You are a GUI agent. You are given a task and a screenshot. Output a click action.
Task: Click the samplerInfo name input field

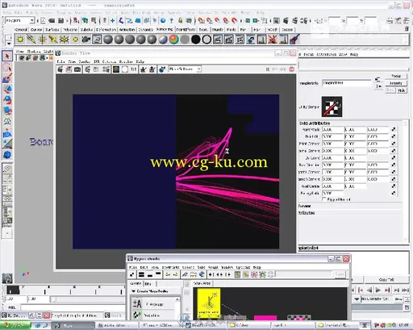tap(346, 83)
